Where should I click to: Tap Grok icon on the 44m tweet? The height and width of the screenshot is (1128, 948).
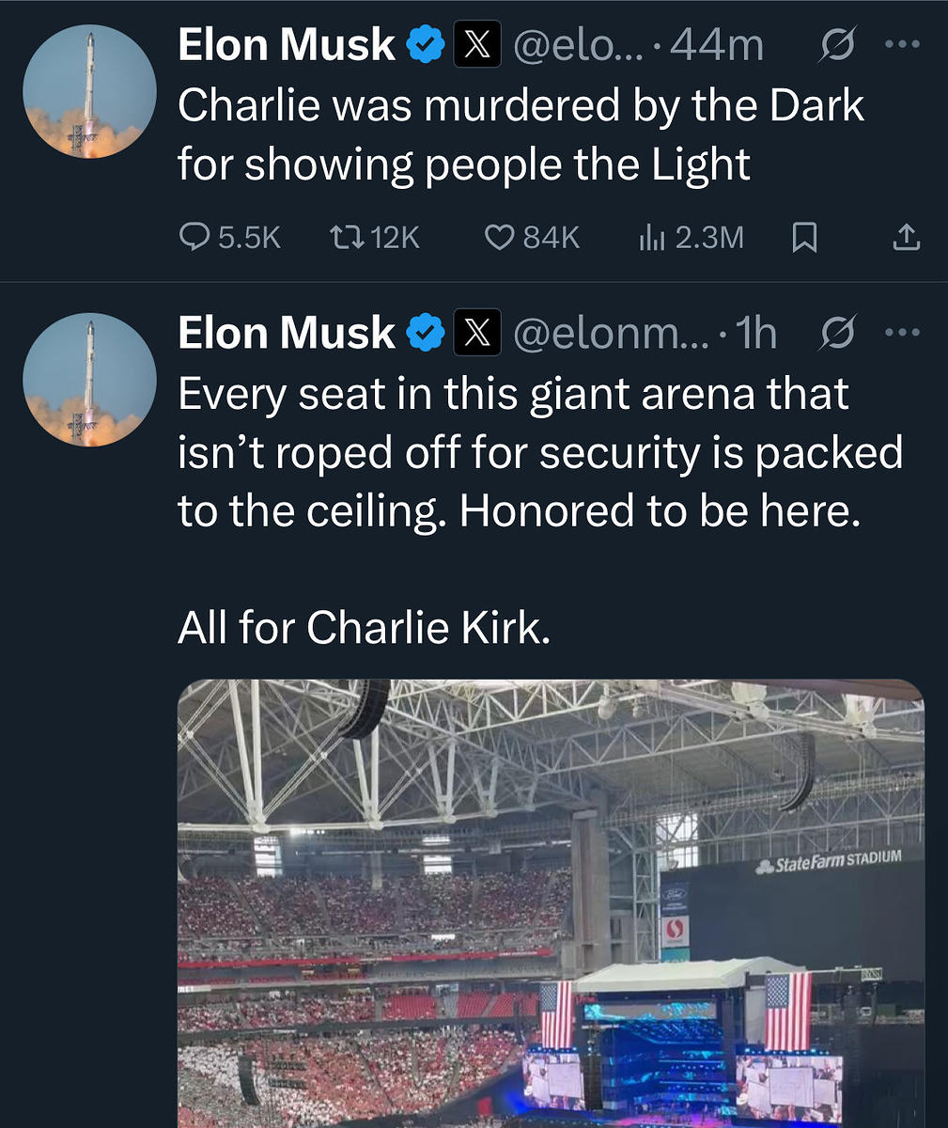click(836, 45)
